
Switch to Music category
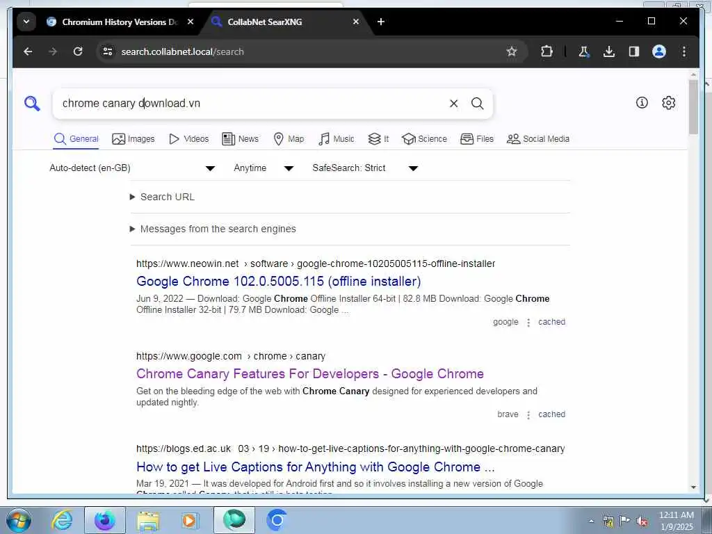(337, 139)
